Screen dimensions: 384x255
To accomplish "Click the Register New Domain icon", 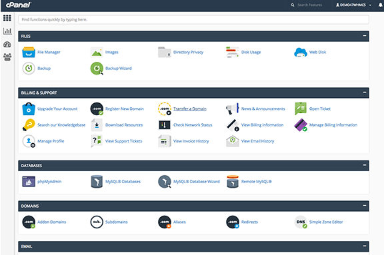I will 97,109.
